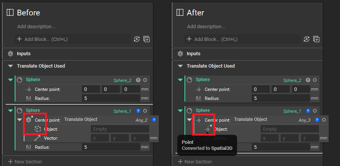Toggle Sphere_2 visibility circle in Before panel

coord(145,80)
